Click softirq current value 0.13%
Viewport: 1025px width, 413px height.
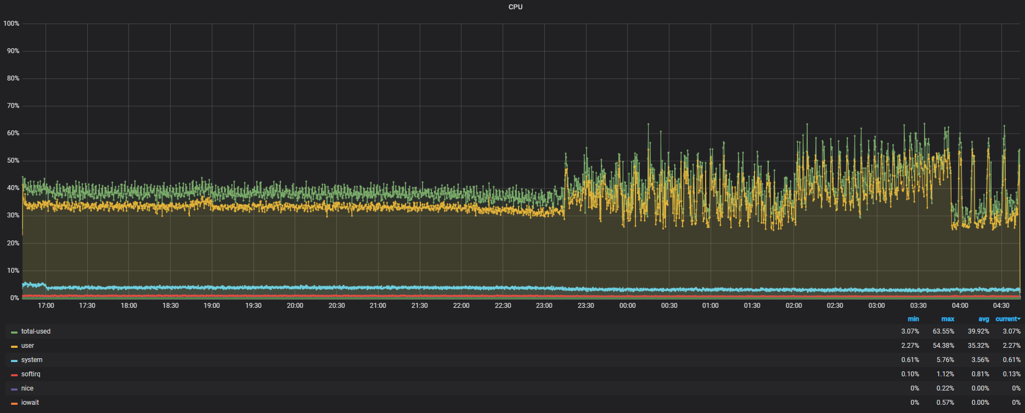[1012, 374]
